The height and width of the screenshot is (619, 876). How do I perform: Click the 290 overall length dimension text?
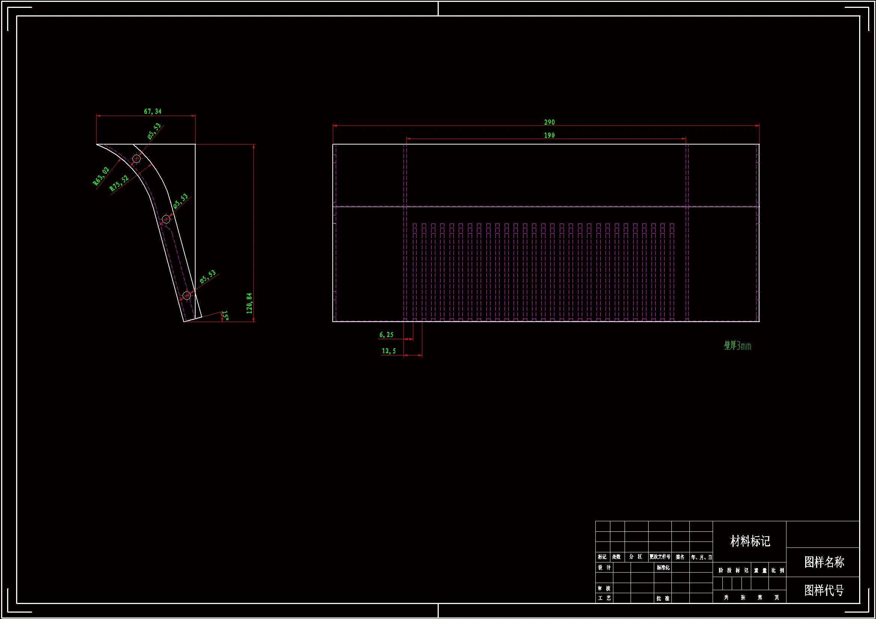click(x=549, y=122)
